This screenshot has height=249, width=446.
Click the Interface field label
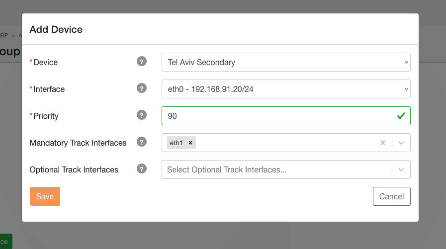(49, 89)
